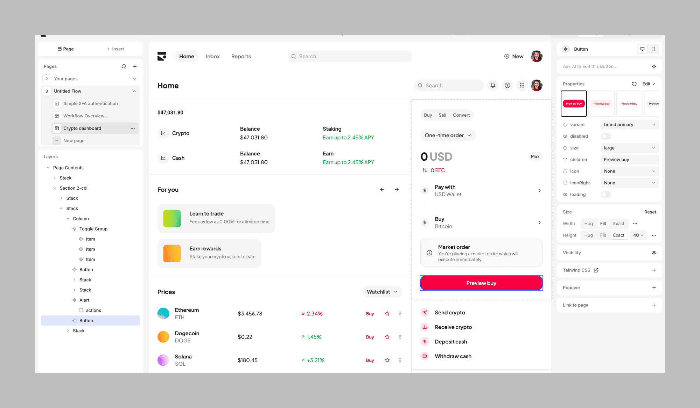This screenshot has height=408, width=700.
Task: Select the second Preview buy variant thumbnail
Action: coord(601,104)
